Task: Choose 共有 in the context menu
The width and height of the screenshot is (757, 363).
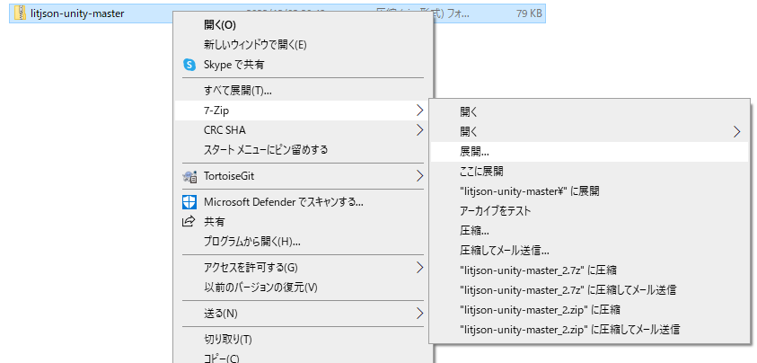Action: click(x=303, y=222)
